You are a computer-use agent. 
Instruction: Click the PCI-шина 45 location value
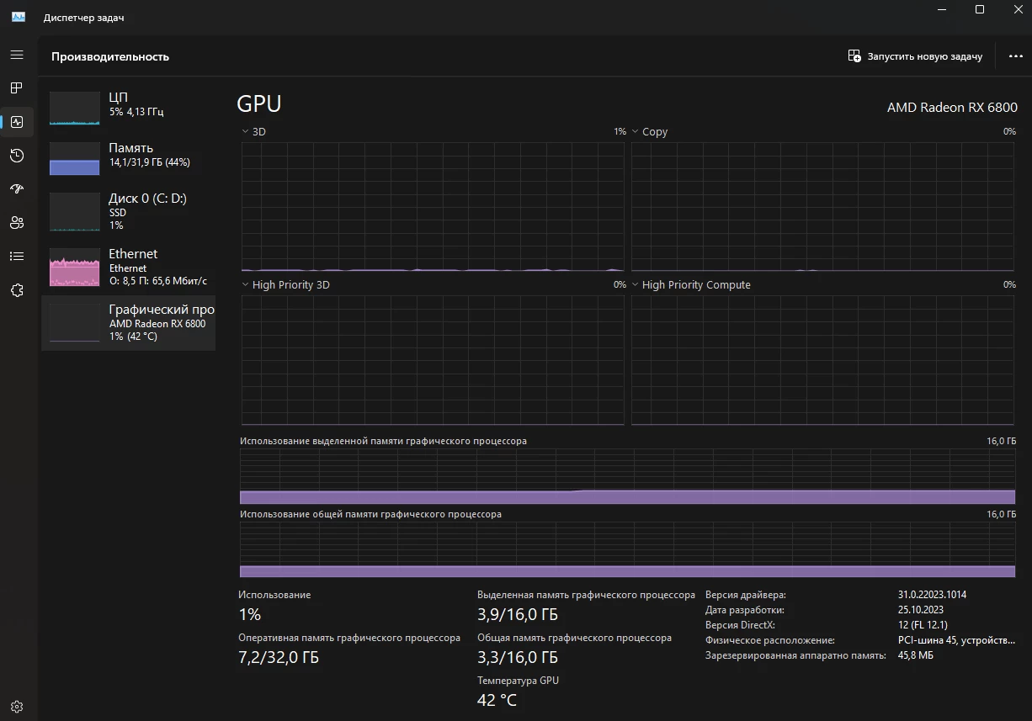(956, 640)
